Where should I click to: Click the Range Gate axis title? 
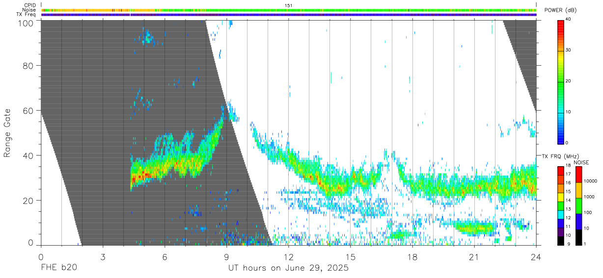click(7, 133)
